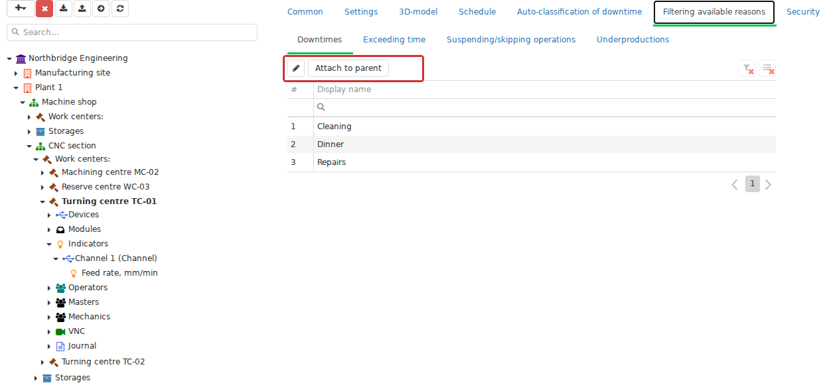Select Turning centre TC-02 tree item

(103, 362)
